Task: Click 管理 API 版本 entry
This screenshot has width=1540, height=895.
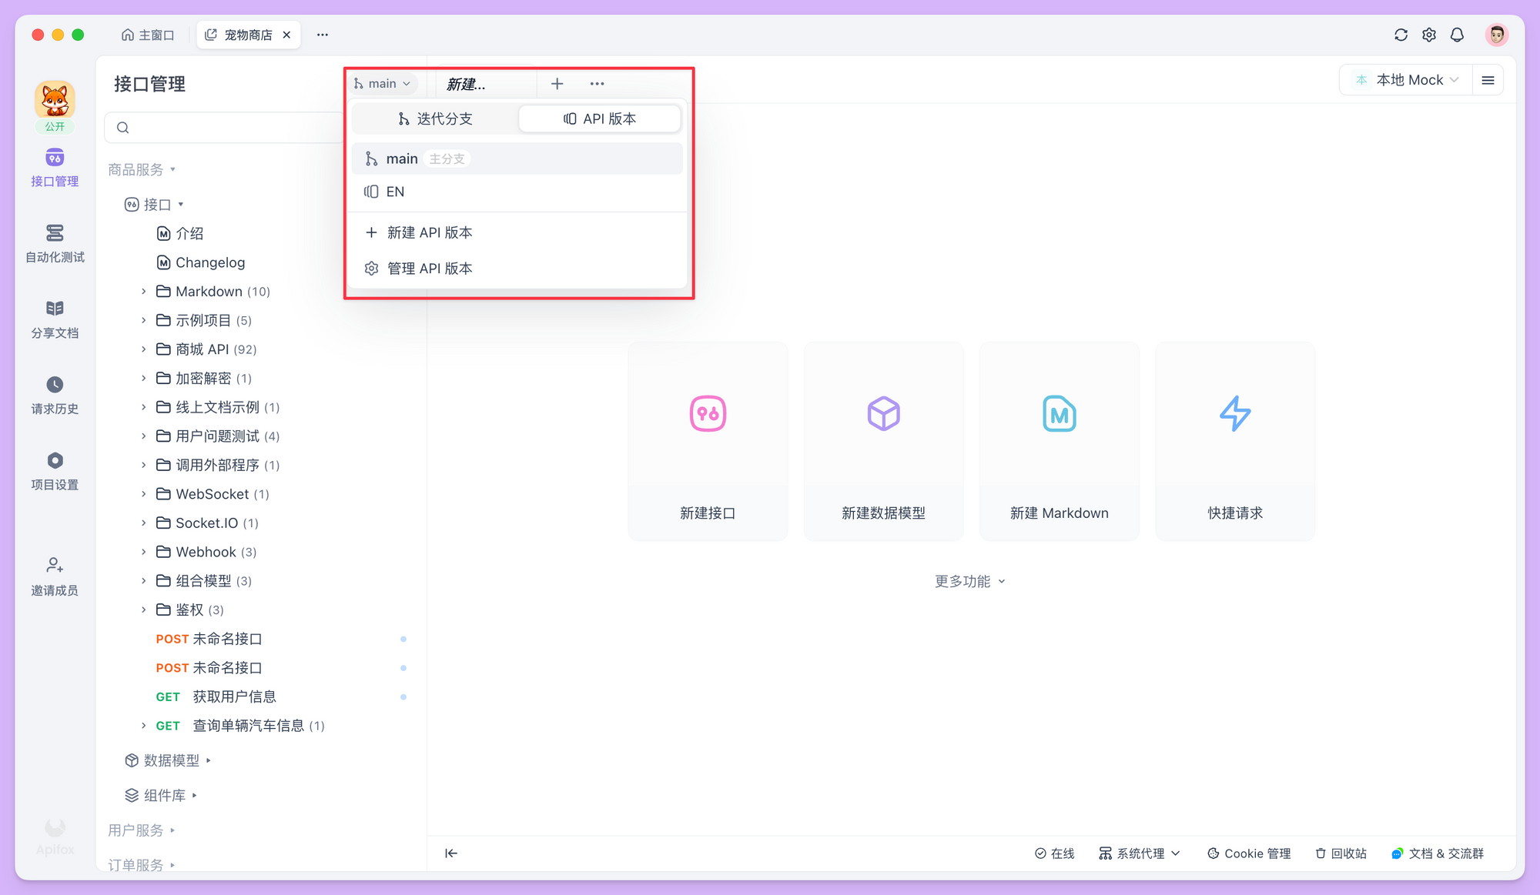Action: pos(429,269)
